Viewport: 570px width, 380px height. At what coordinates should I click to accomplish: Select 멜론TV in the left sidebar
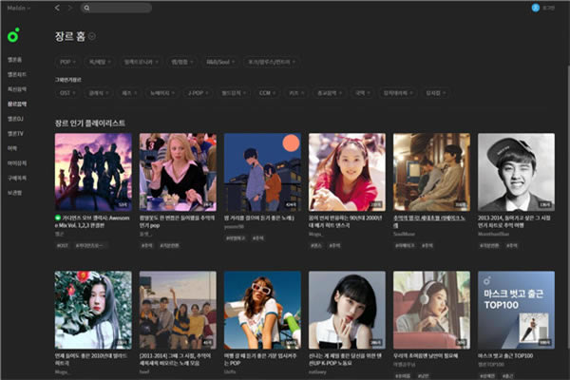(x=16, y=133)
